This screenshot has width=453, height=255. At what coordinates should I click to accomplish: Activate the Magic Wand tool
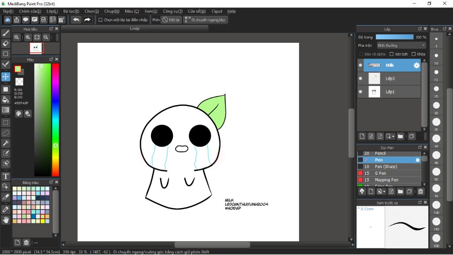pyautogui.click(x=6, y=143)
